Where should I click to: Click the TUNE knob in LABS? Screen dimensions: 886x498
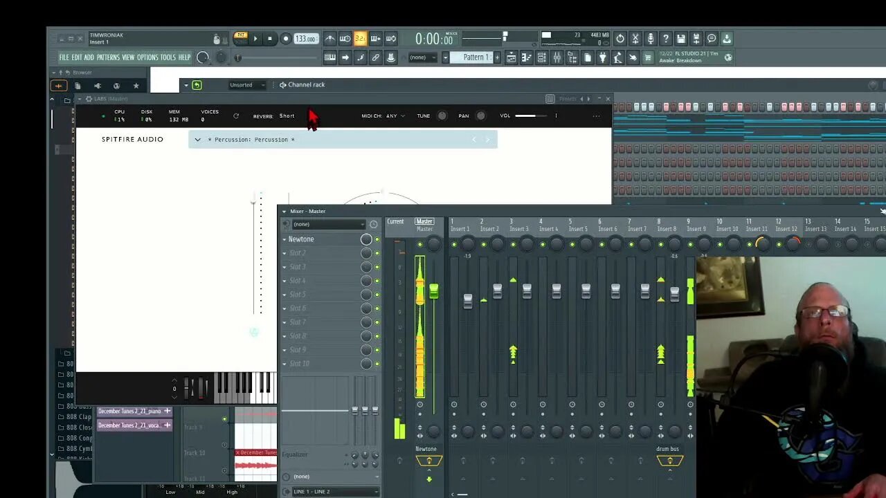pyautogui.click(x=442, y=116)
